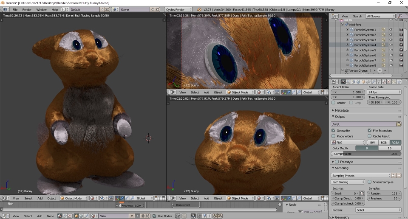Image resolution: width=408 pixels, height=219 pixels.
Task: Open the 24 fps frame rate dropdown
Action: pos(384,92)
